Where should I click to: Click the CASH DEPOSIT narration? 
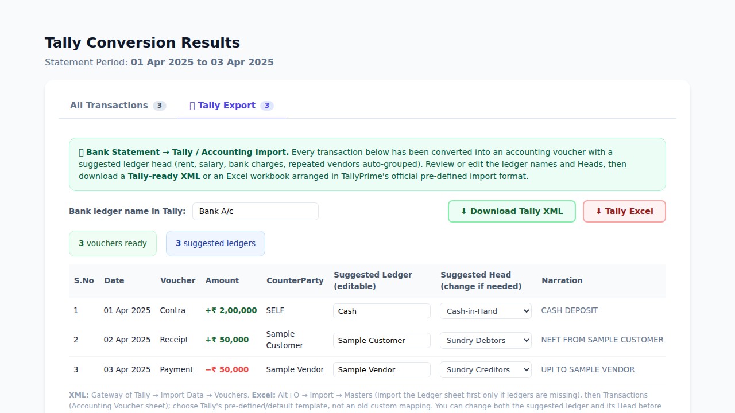coord(569,310)
